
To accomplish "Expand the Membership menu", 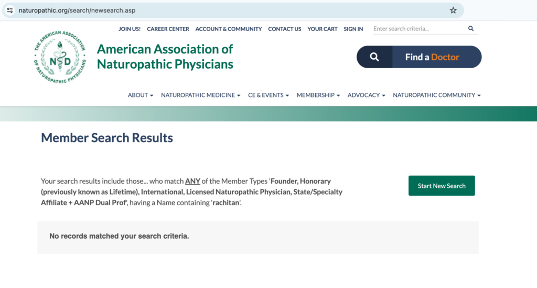I will [318, 95].
